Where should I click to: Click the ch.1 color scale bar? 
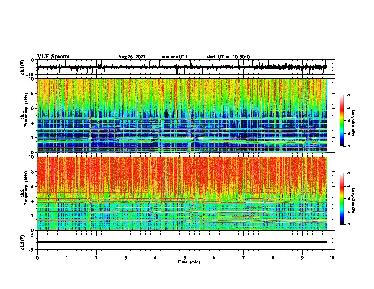pos(341,121)
